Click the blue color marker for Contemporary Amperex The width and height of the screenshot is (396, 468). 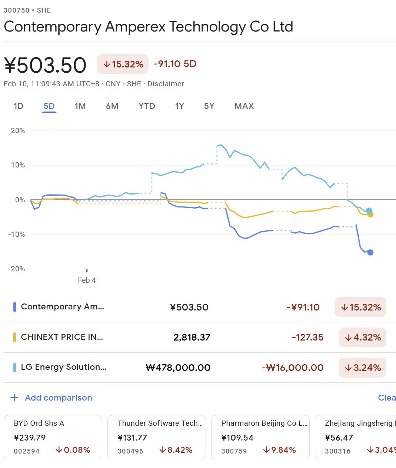click(14, 307)
